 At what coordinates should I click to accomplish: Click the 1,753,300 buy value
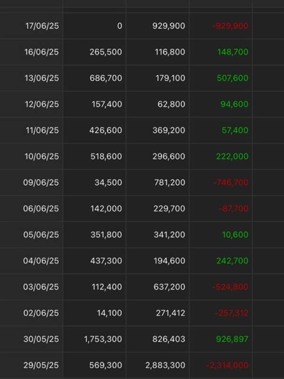(x=103, y=339)
